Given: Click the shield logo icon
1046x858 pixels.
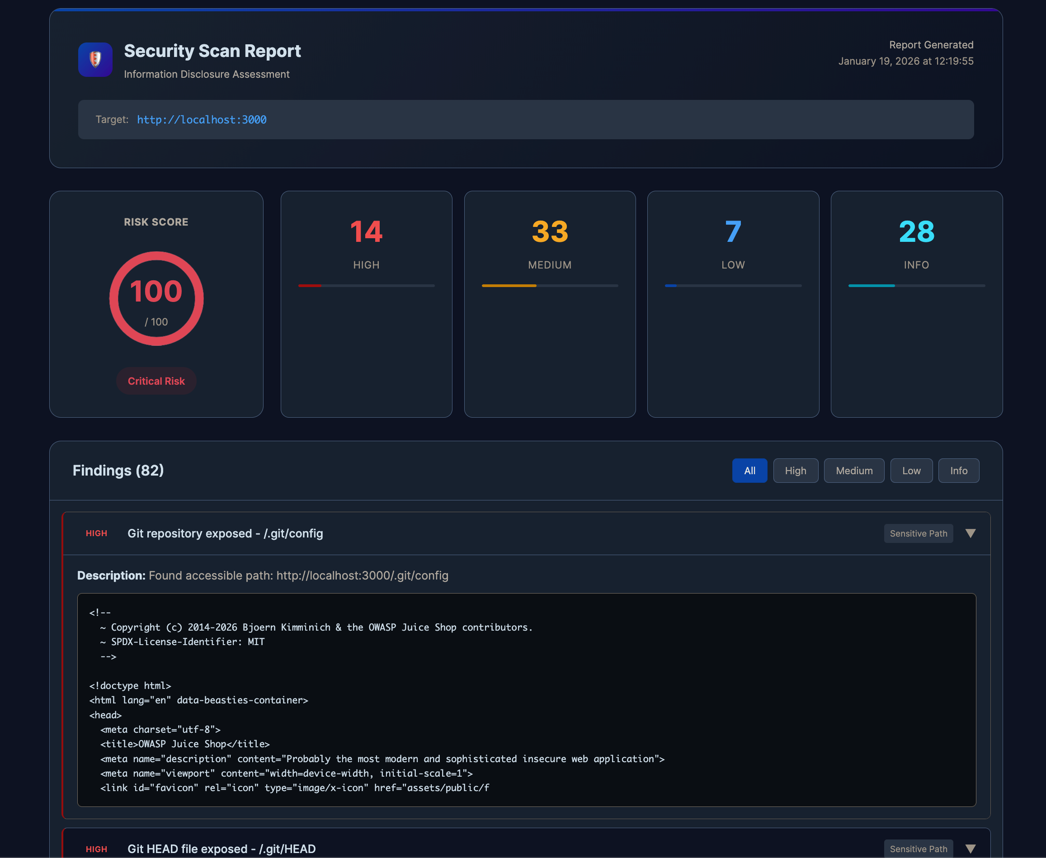Looking at the screenshot, I should coord(95,59).
